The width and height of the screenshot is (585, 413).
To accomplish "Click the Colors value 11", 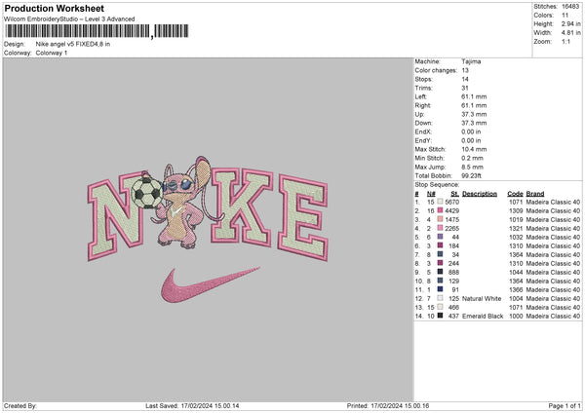I will point(565,16).
